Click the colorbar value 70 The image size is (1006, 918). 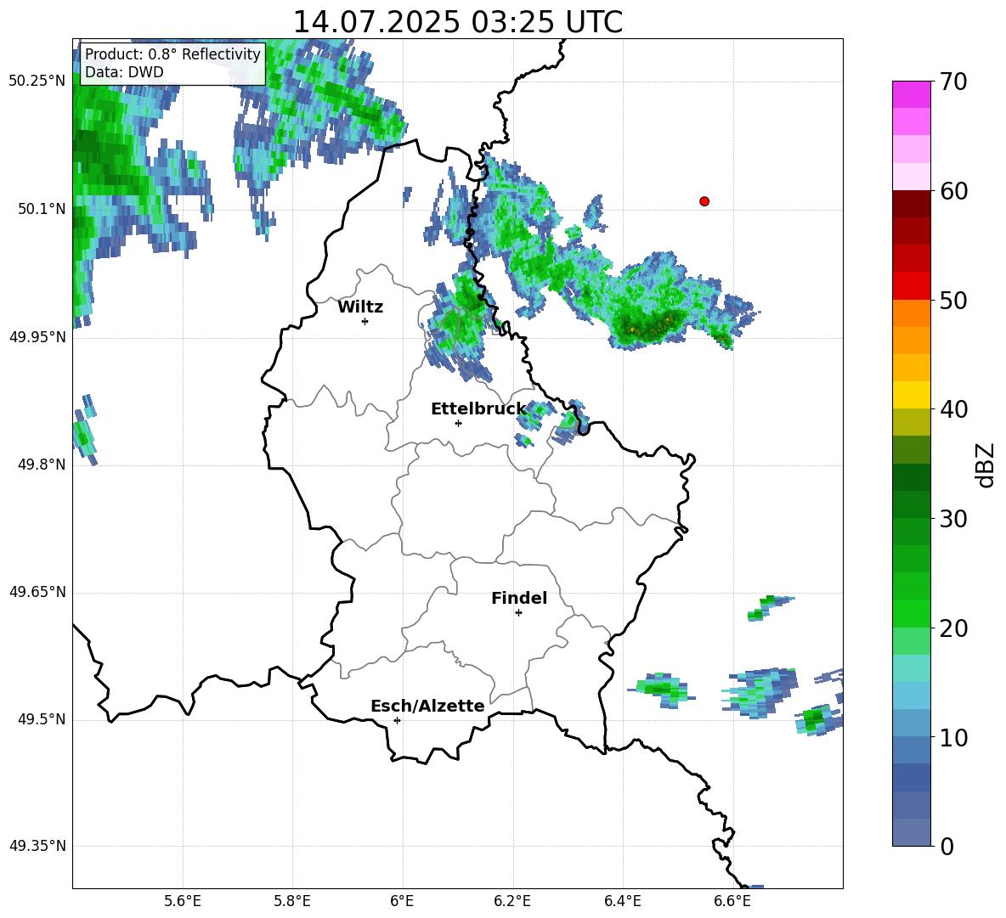pos(954,82)
